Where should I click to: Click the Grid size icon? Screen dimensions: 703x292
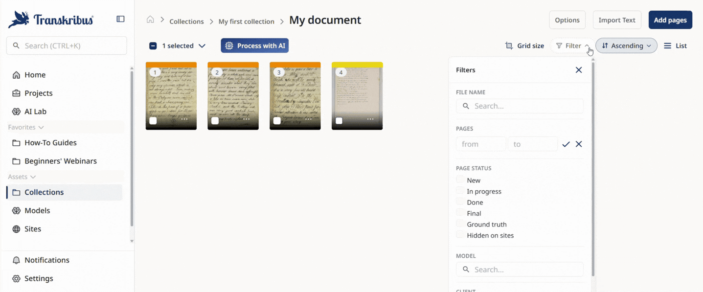pos(508,45)
